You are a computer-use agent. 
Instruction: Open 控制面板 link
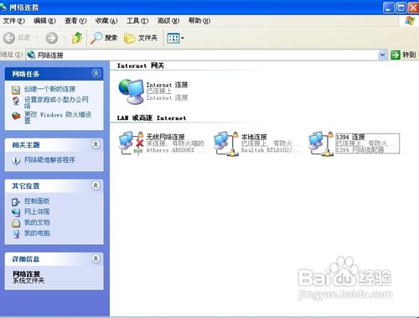[x=37, y=201]
